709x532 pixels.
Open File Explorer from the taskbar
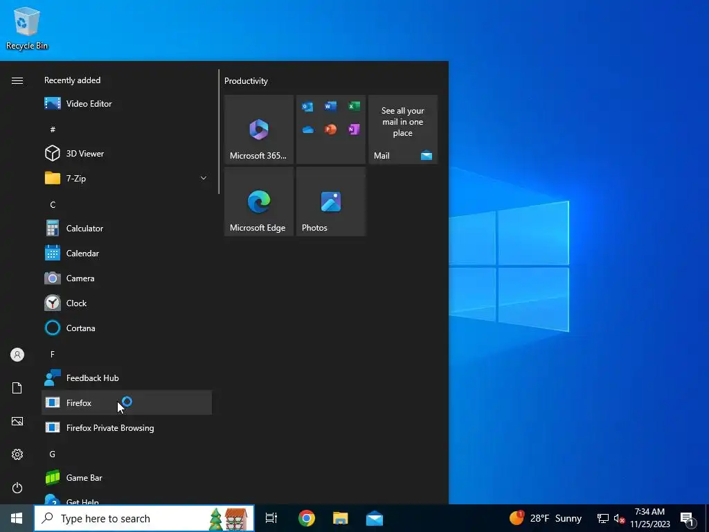[341, 518]
